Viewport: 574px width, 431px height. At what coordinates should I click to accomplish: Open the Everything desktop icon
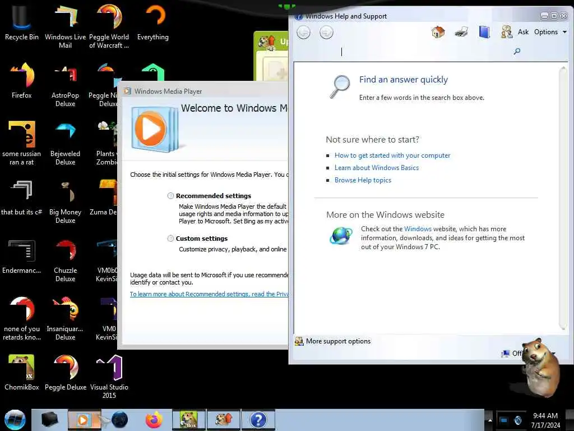tap(153, 22)
